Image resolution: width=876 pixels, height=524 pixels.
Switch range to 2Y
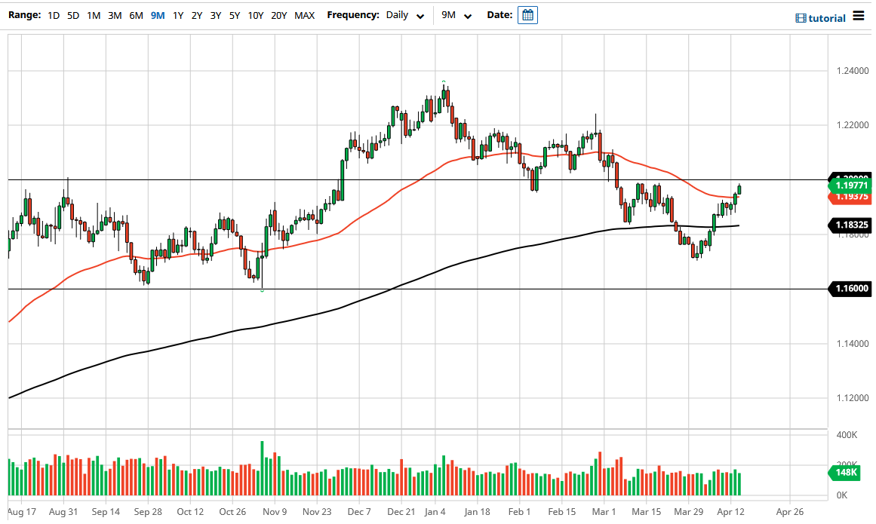point(197,16)
